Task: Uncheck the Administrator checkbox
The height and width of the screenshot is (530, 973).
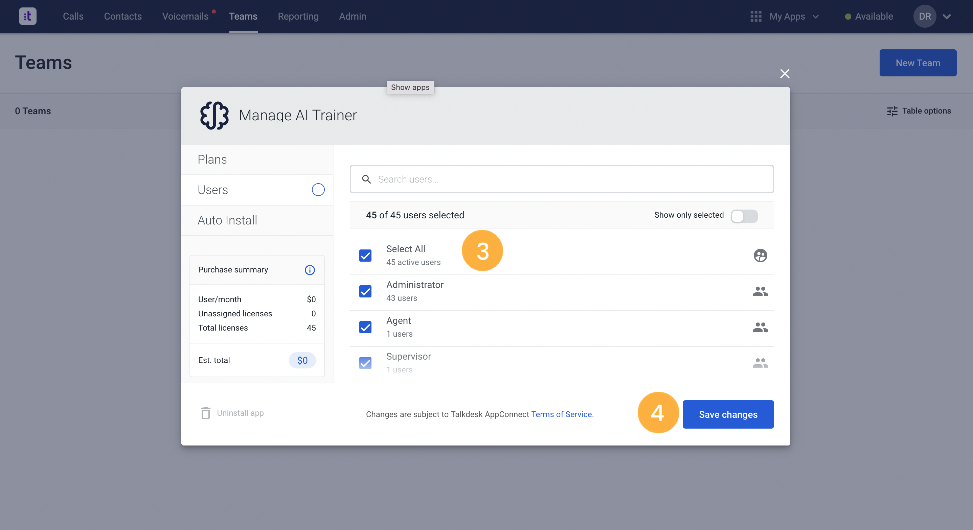Action: 365,291
